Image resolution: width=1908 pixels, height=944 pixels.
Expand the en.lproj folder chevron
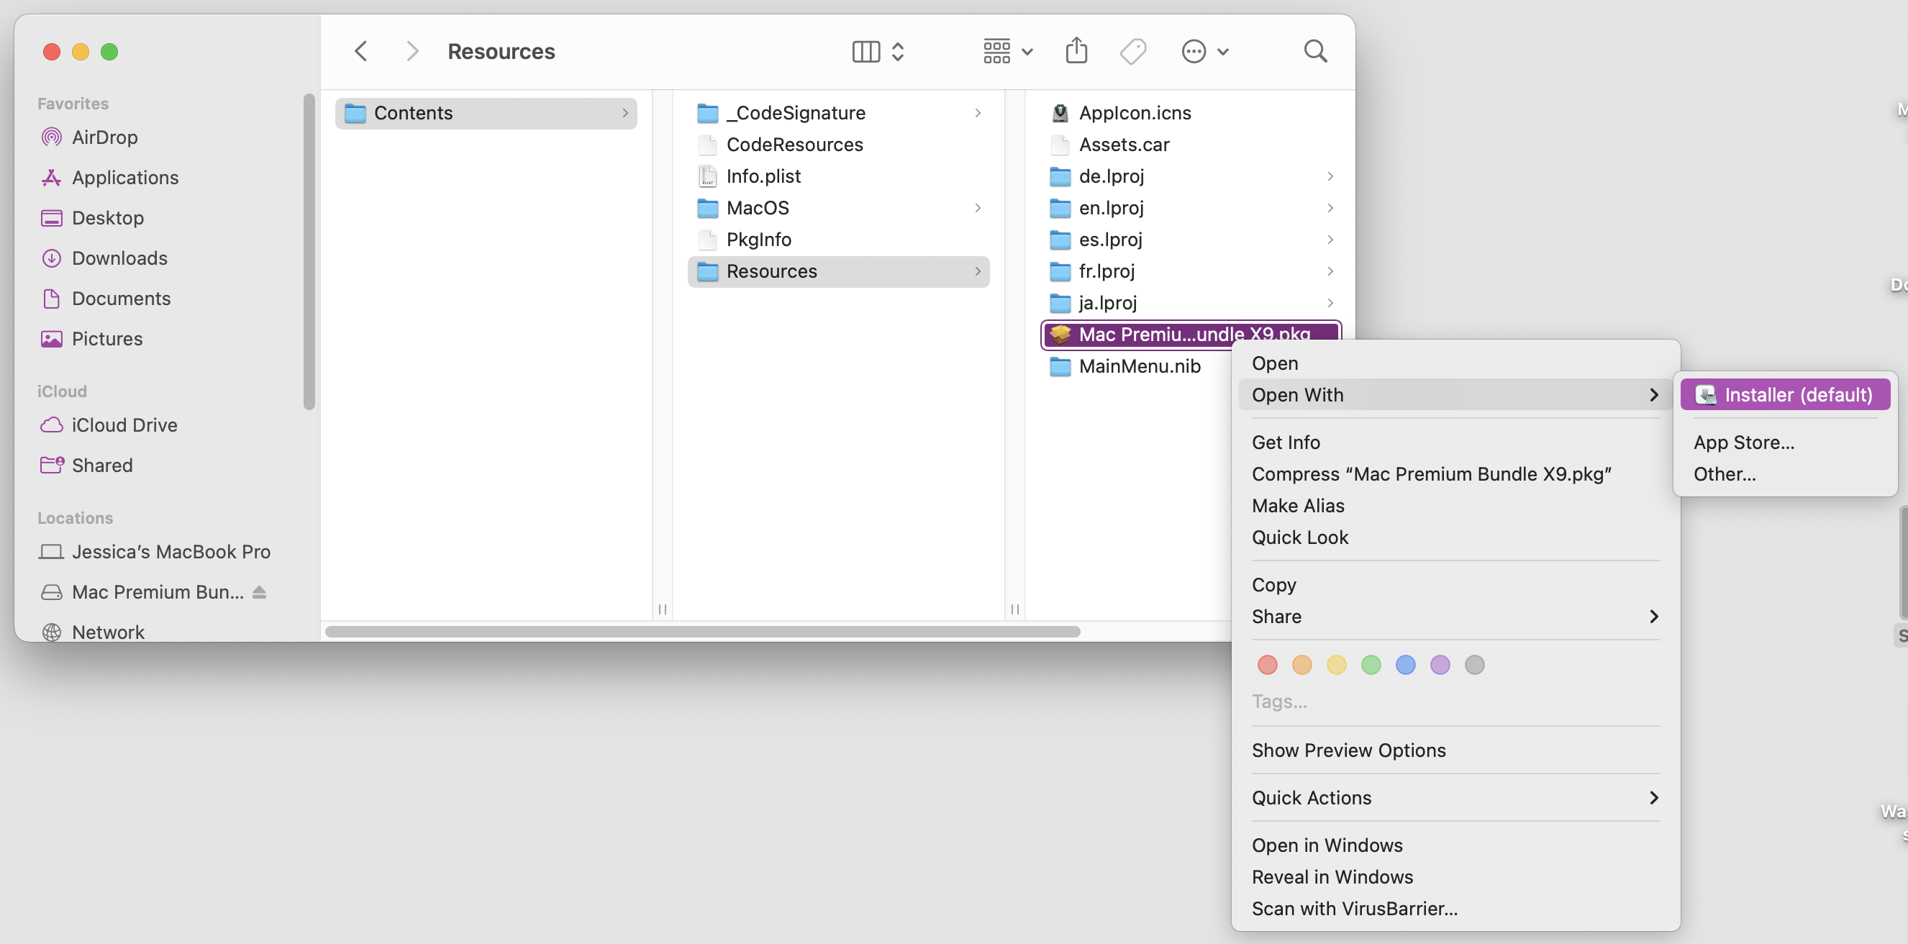[x=1330, y=208]
